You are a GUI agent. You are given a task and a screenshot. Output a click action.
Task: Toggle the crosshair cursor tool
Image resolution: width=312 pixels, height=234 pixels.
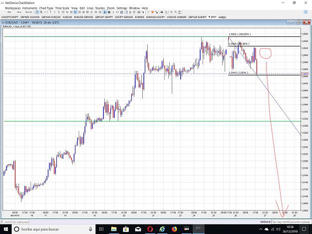point(105,12)
